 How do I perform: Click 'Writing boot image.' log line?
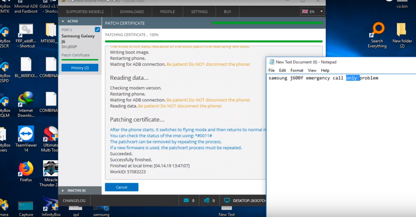point(130,52)
